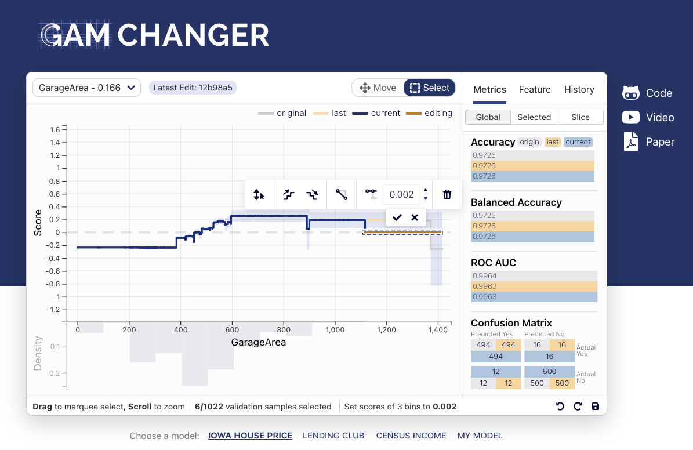Screen dimensions: 693x450
Task: Choose the Lending Club model
Action: click(333, 436)
